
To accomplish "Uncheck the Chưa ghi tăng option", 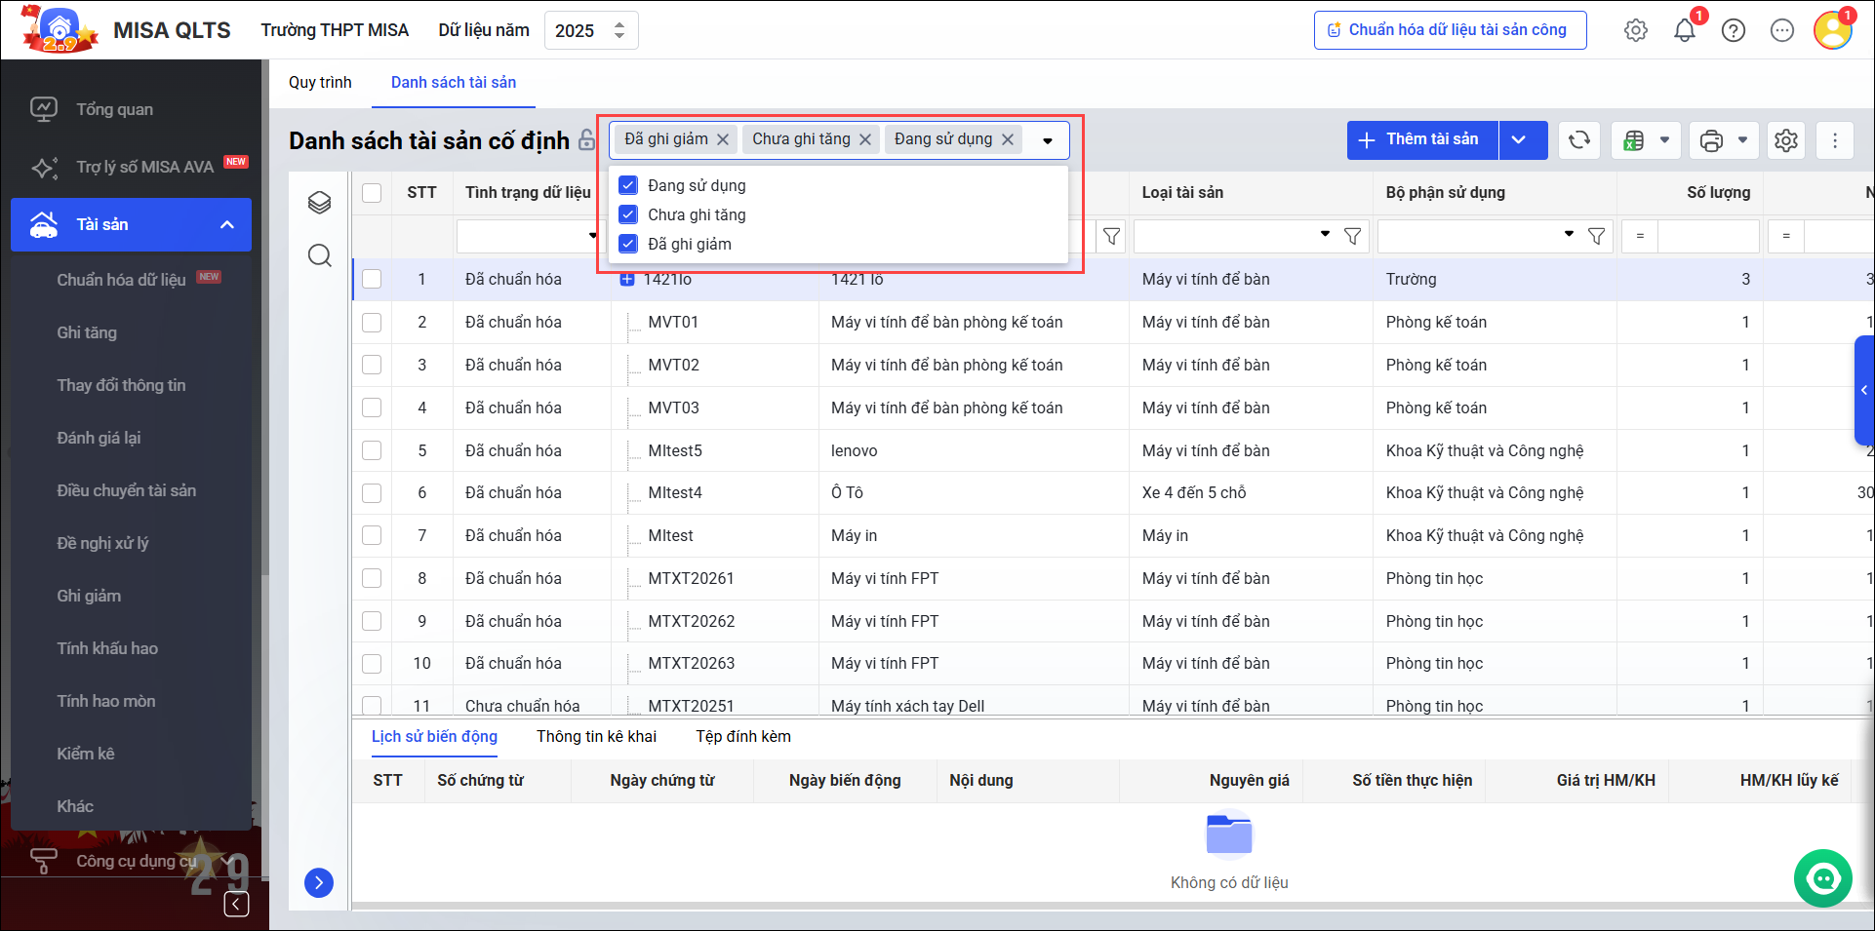I will click(x=629, y=214).
